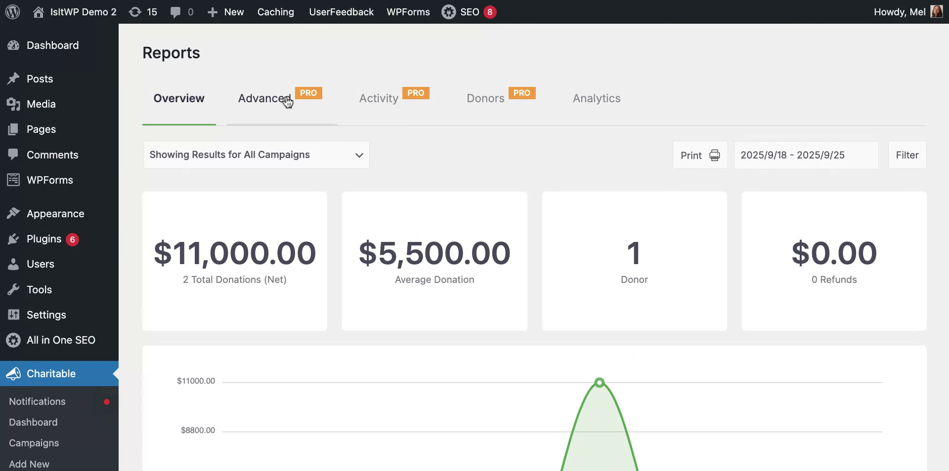Click the WordPress logo icon
Image resolution: width=949 pixels, height=471 pixels.
click(x=13, y=12)
